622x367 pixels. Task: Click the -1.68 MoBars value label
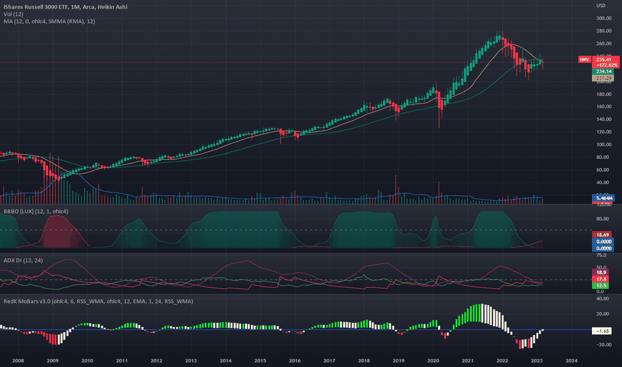[602, 331]
